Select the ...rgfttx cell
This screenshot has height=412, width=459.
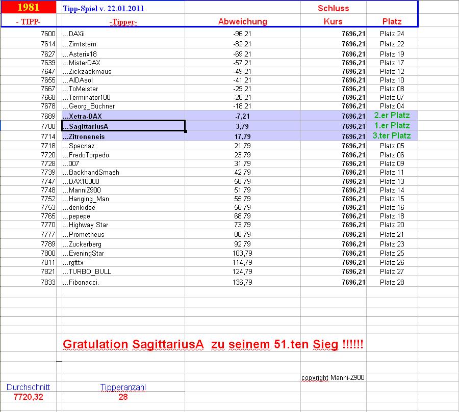click(x=123, y=262)
